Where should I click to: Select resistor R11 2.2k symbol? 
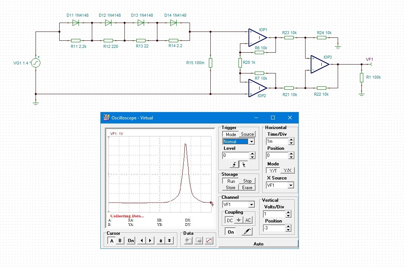76,40
